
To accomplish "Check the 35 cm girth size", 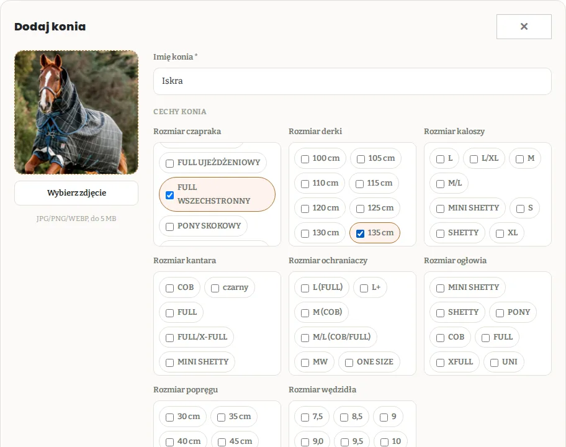I will 222,417.
